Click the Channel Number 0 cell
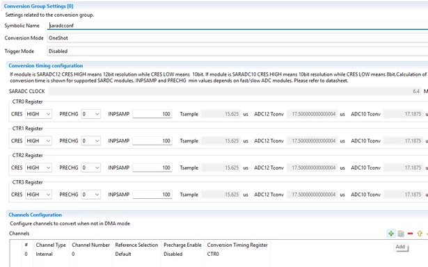The image size is (428, 267). (73, 254)
